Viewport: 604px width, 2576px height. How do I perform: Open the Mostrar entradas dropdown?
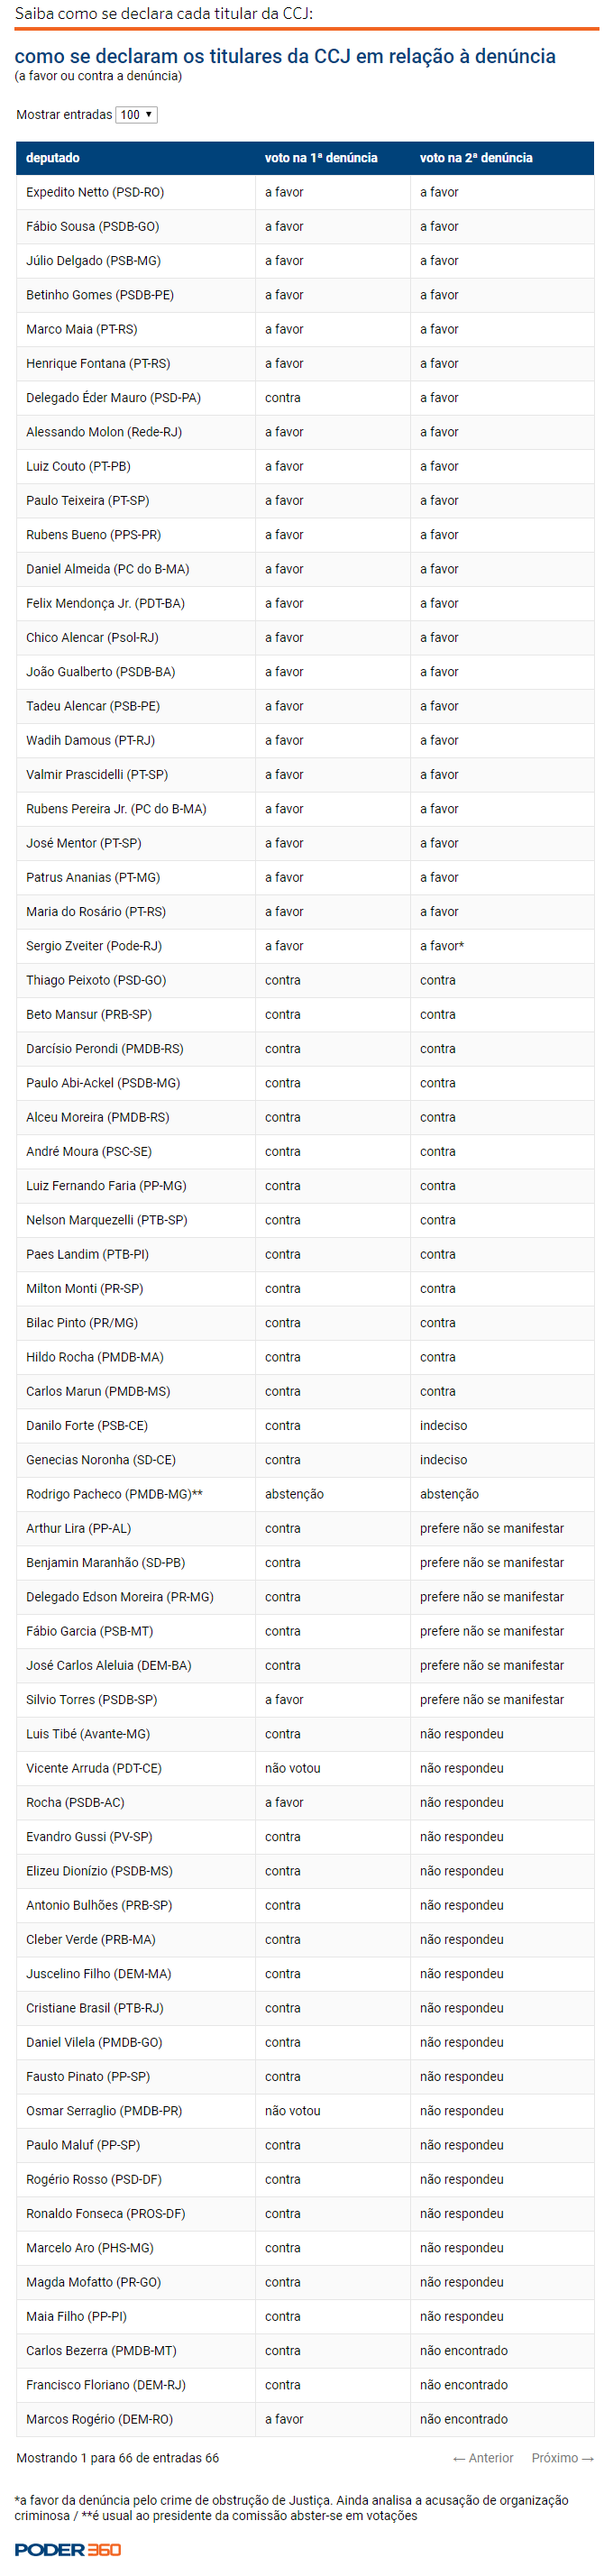136,115
